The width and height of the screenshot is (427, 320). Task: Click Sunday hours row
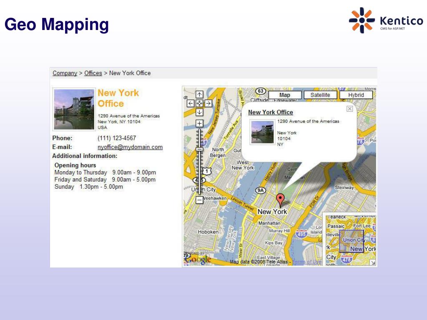tap(88, 187)
